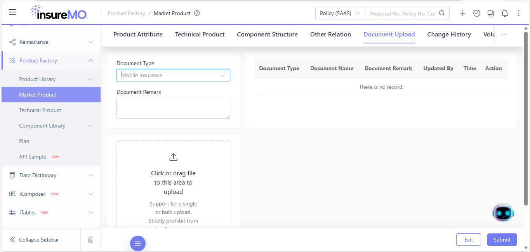Click 'There is no record.' text

click(381, 87)
